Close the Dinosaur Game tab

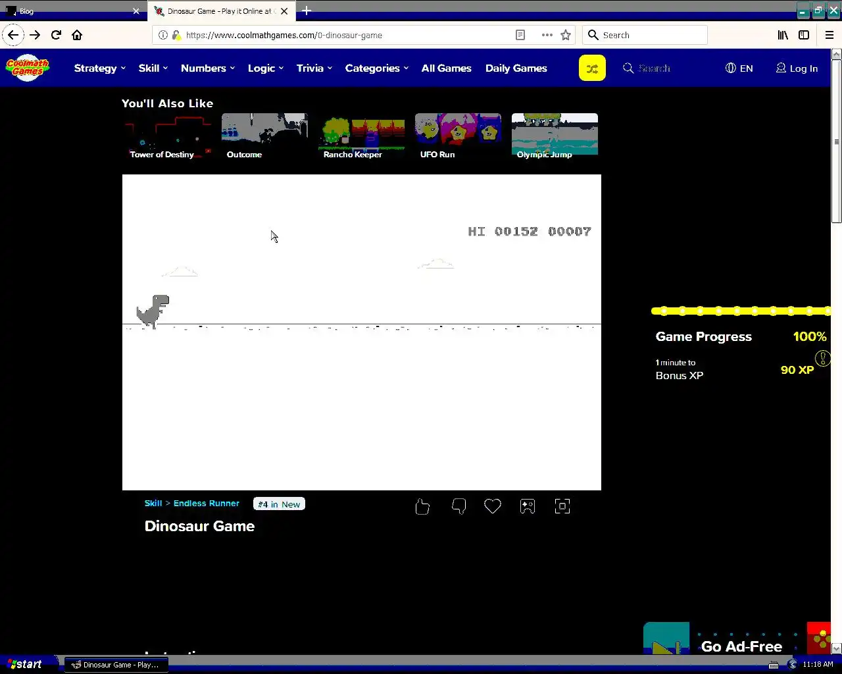click(284, 11)
